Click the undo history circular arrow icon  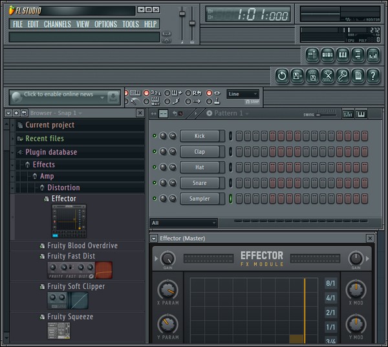coord(282,76)
